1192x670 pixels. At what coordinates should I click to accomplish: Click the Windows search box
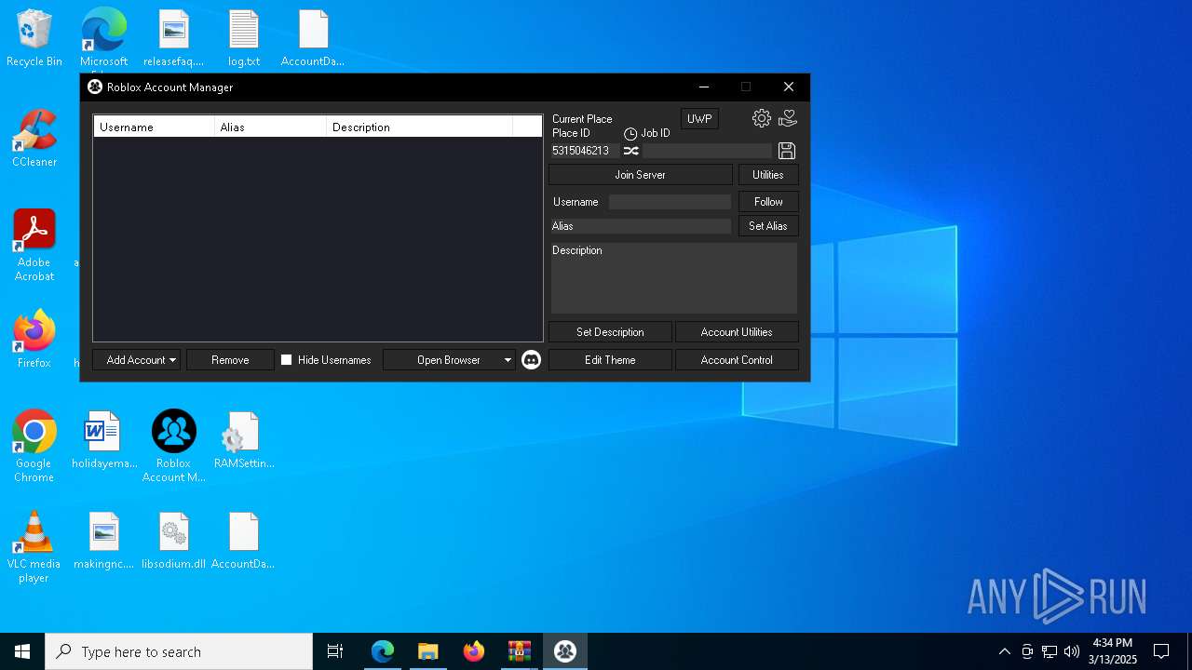pyautogui.click(x=179, y=651)
